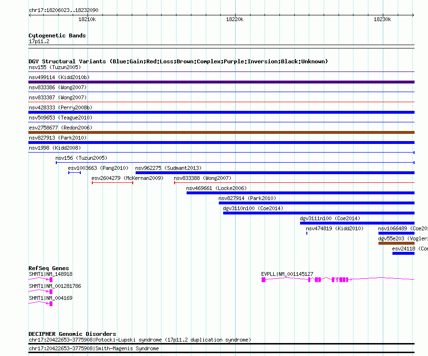Click the SHMT1 NM_004169 magenta exon glyph
Viewport: 428px width, 356px height.
pyautogui.click(x=51, y=304)
